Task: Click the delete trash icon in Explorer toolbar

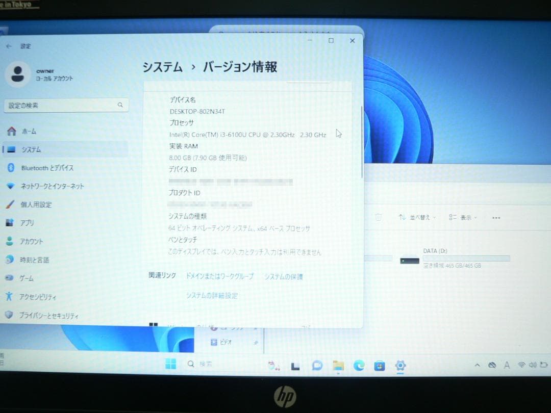Action: 378,216
